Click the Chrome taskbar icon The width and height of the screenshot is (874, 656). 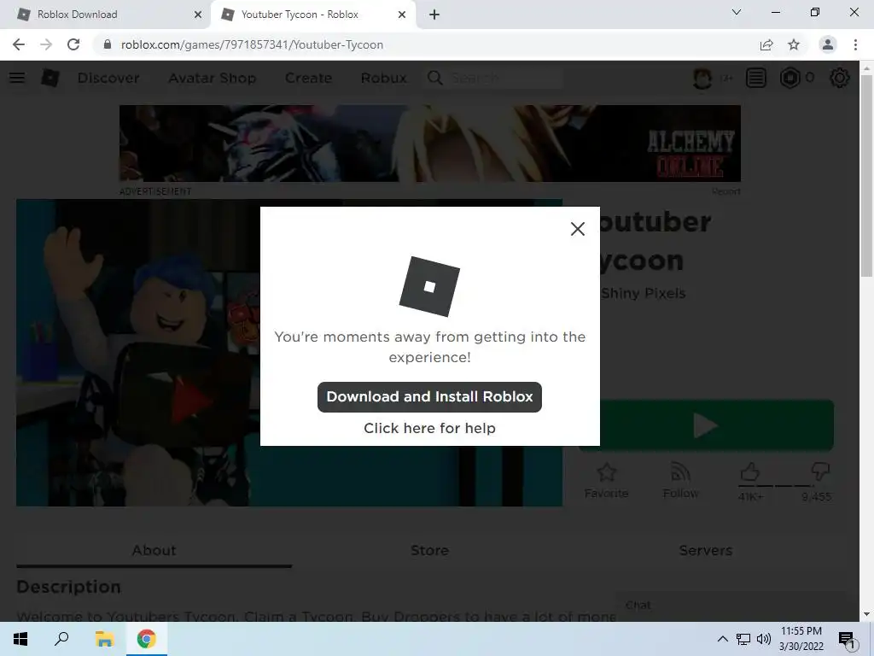[147, 639]
